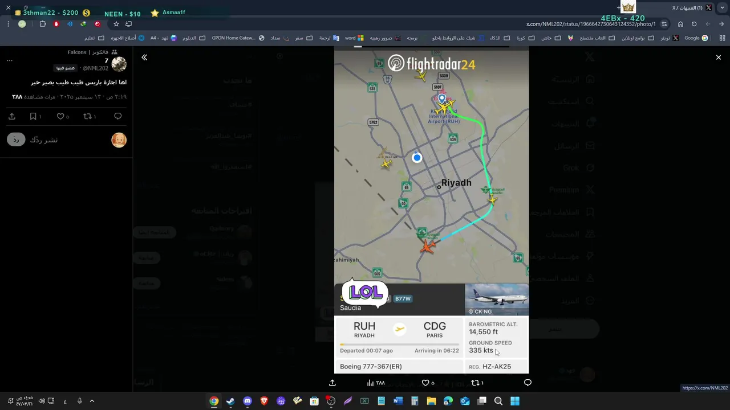Image resolution: width=730 pixels, height=410 pixels.
Task: Bookmark this page with the star icon
Action: (x=116, y=24)
